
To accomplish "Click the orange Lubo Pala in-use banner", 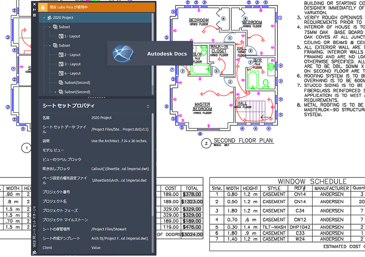I will click(97, 7).
